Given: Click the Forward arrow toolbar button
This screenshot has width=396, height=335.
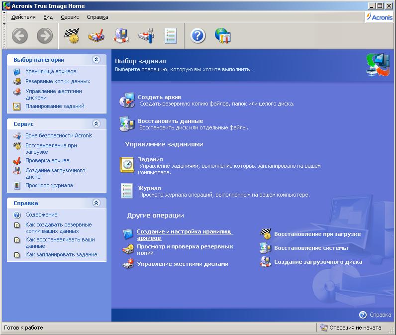Looking at the screenshot, I should (45, 36).
